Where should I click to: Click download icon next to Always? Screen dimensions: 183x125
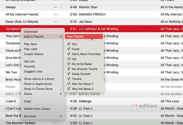point(61,7)
